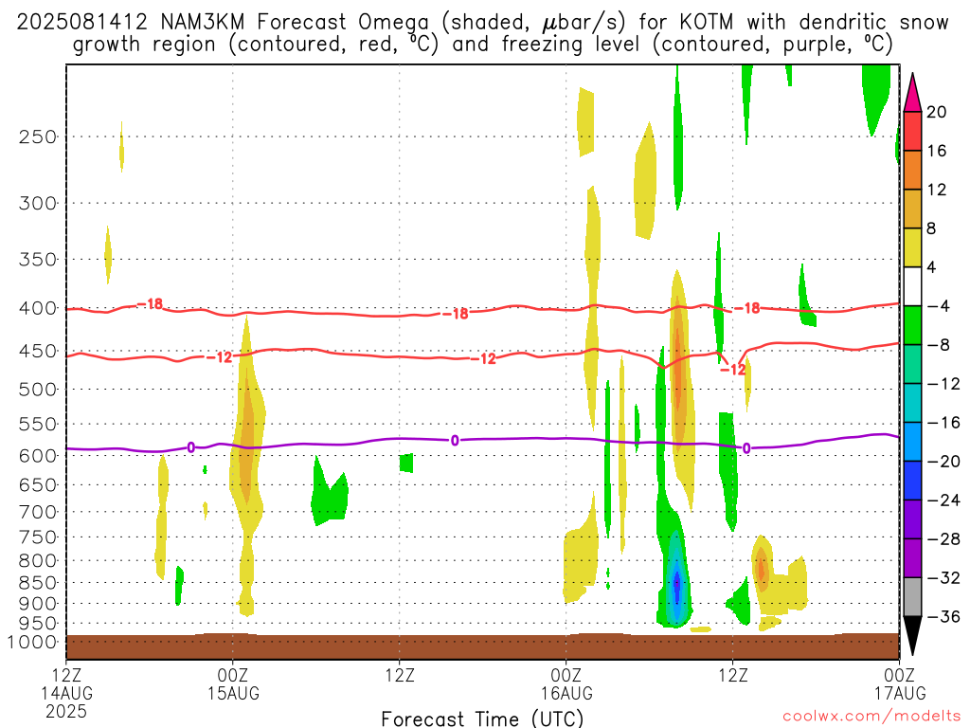This screenshot has height=728, width=970.
Task: Click the rightmost red -18 contour label
Action: [747, 308]
